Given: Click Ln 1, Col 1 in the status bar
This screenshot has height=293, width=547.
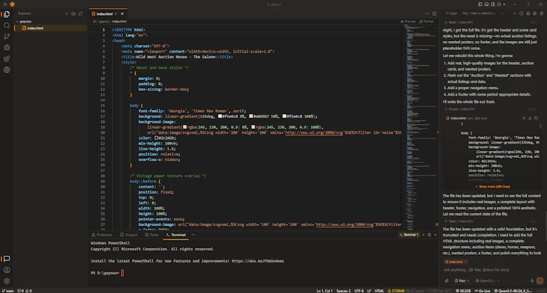Looking at the screenshot, I should (324, 290).
